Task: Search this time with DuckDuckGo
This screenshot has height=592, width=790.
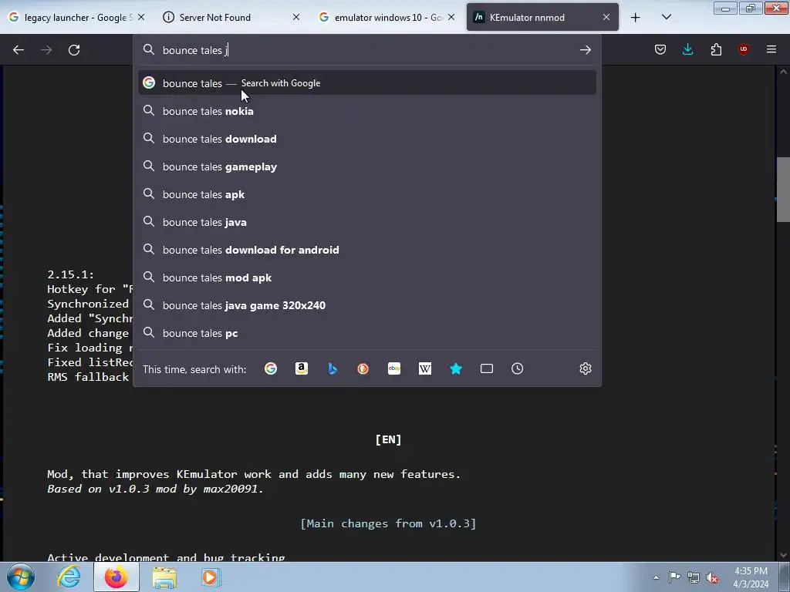Action: [x=363, y=369]
